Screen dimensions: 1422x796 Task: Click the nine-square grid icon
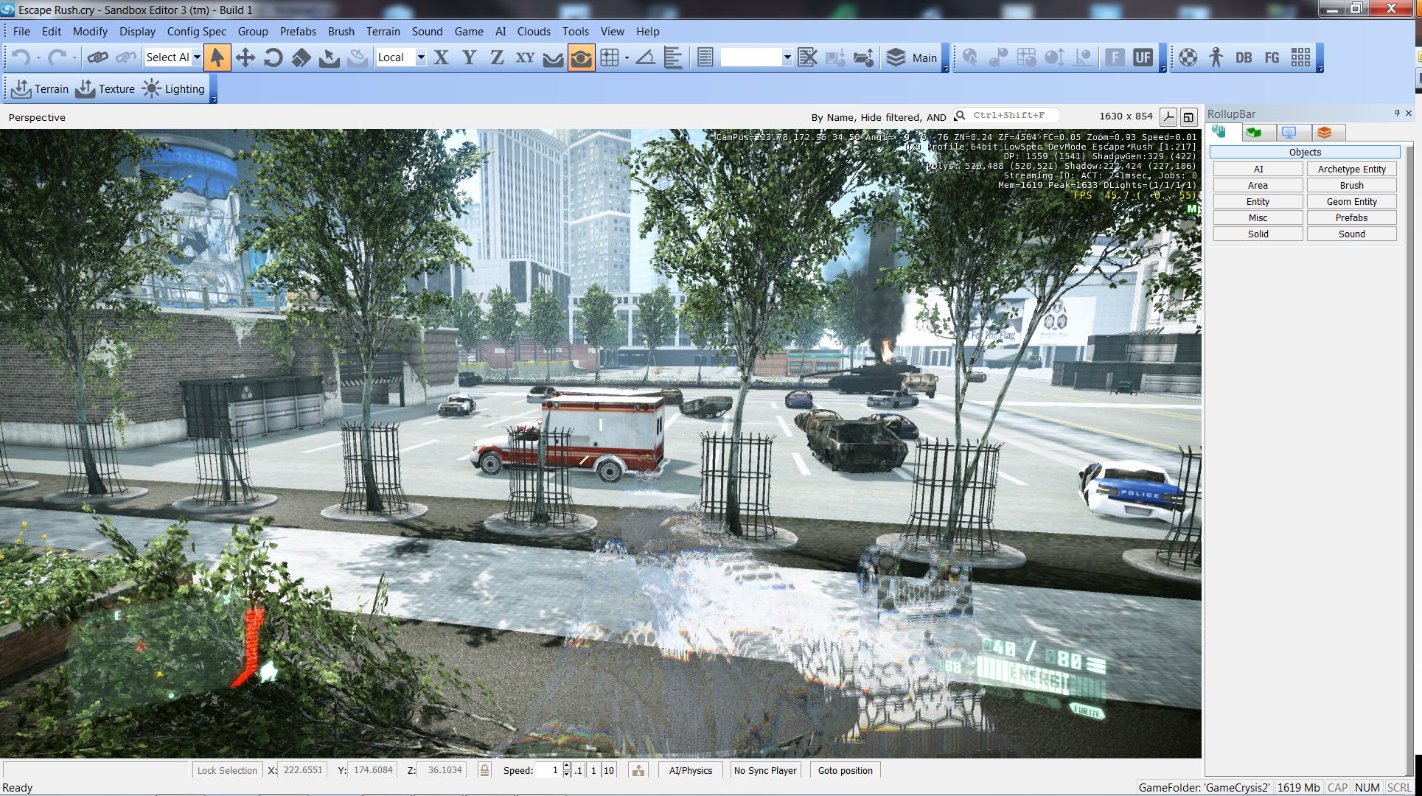pos(1301,57)
